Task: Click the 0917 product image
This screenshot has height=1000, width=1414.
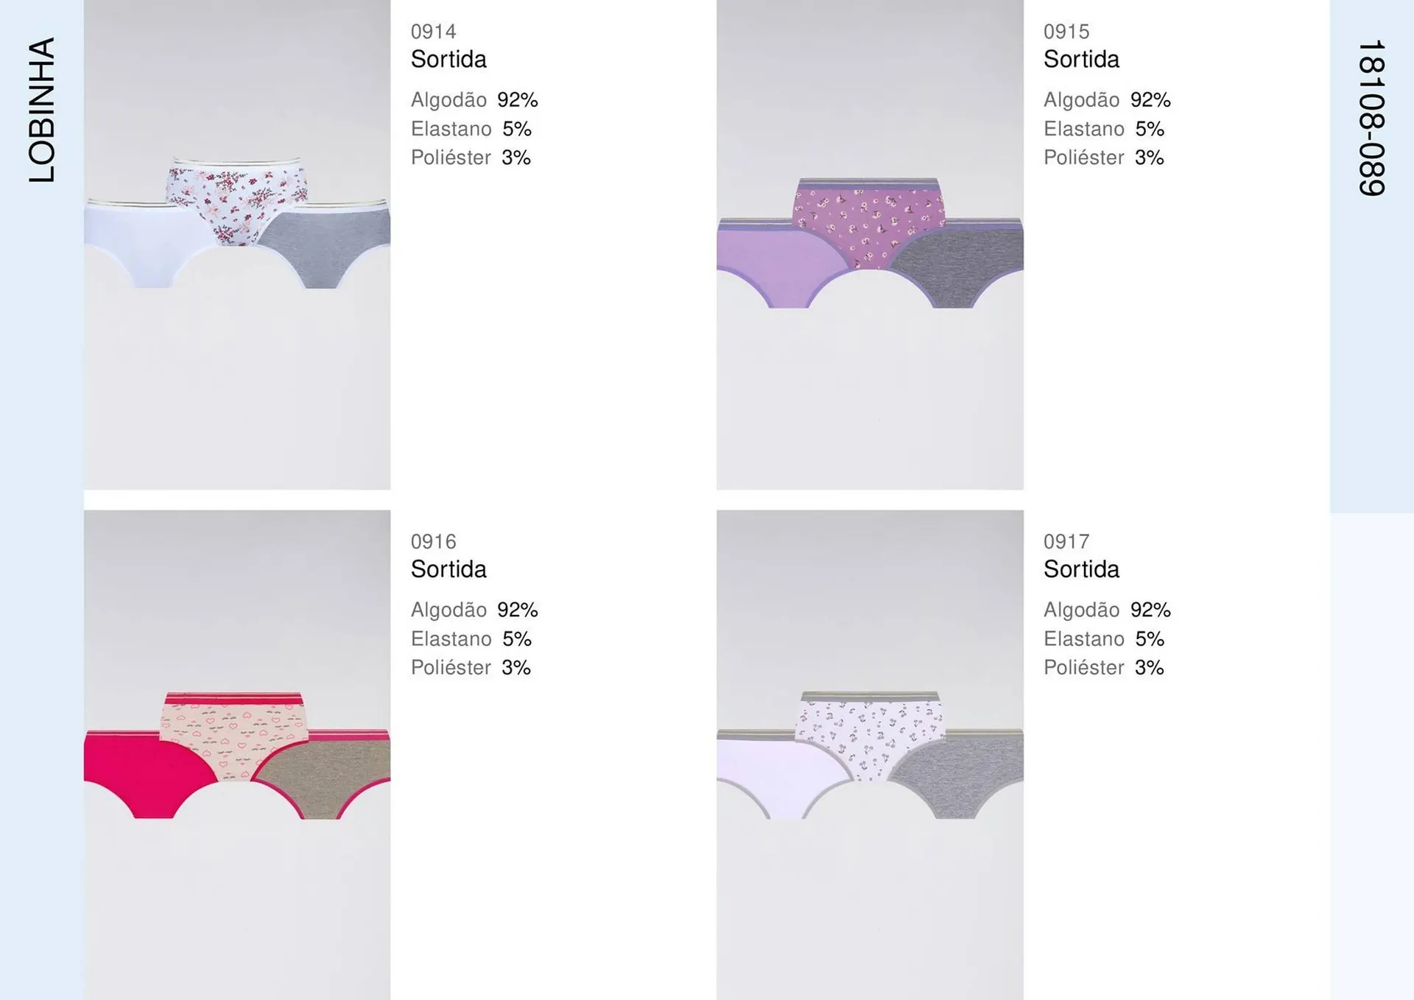Action: [x=869, y=755]
